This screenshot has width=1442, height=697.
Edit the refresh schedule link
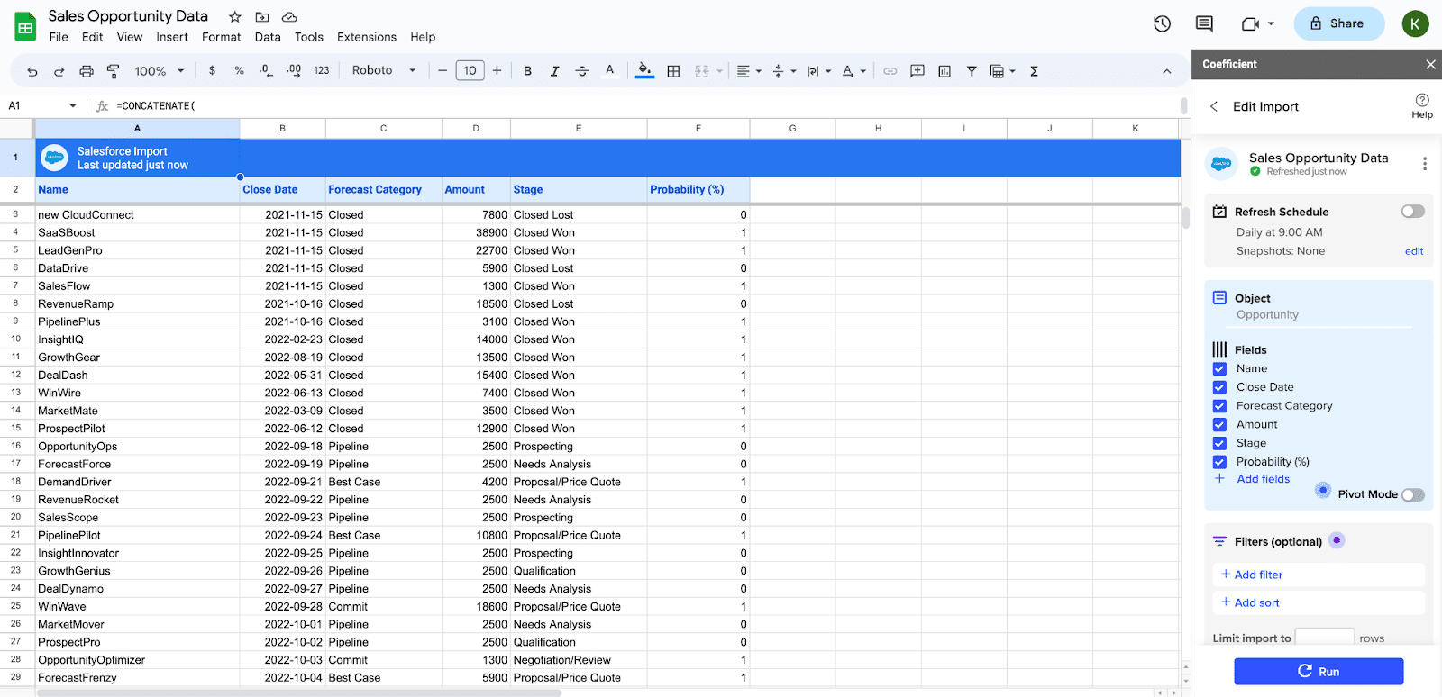pos(1414,251)
